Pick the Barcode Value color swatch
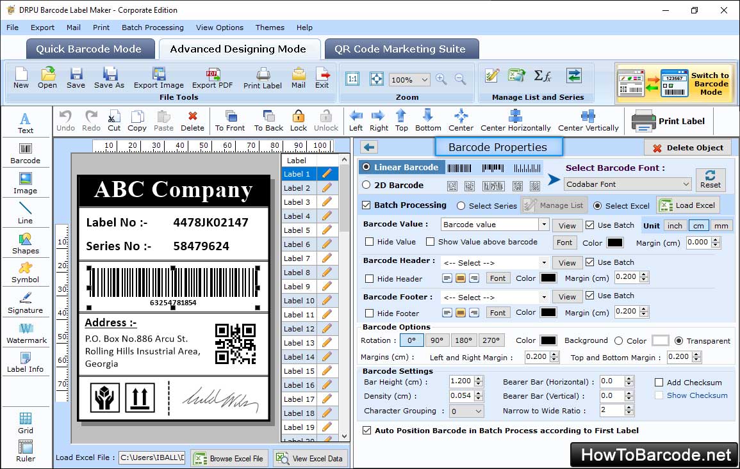Screen dimensions: 740x469 (614, 242)
